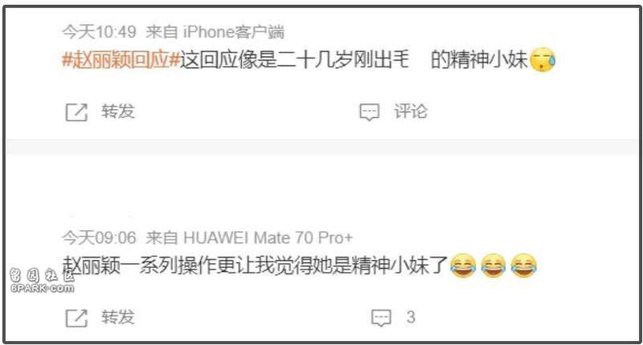The width and height of the screenshot is (643, 345).
Task: Click the 转发 label on the first post
Action: 118,112
